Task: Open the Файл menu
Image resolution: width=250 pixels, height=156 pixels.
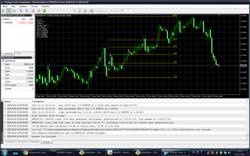Action: pos(5,6)
